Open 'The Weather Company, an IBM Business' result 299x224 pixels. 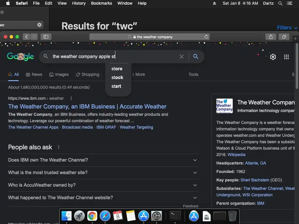87,106
